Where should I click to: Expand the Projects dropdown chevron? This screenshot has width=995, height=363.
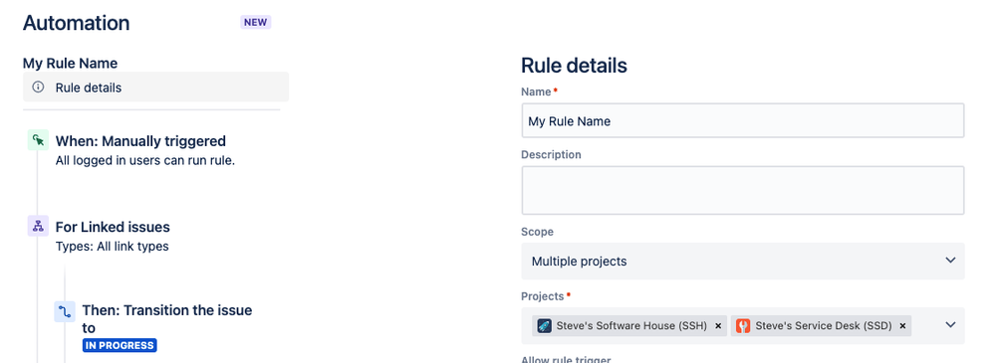point(950,324)
